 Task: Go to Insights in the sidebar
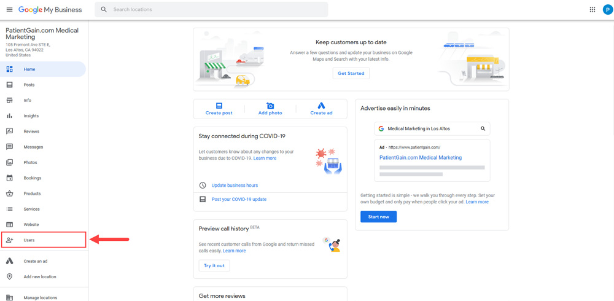pyautogui.click(x=43, y=115)
